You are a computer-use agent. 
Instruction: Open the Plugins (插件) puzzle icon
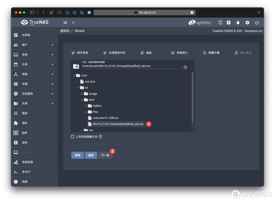[x=16, y=123]
